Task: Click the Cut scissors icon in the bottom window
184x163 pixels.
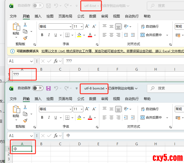Action: click(x=25, y=107)
